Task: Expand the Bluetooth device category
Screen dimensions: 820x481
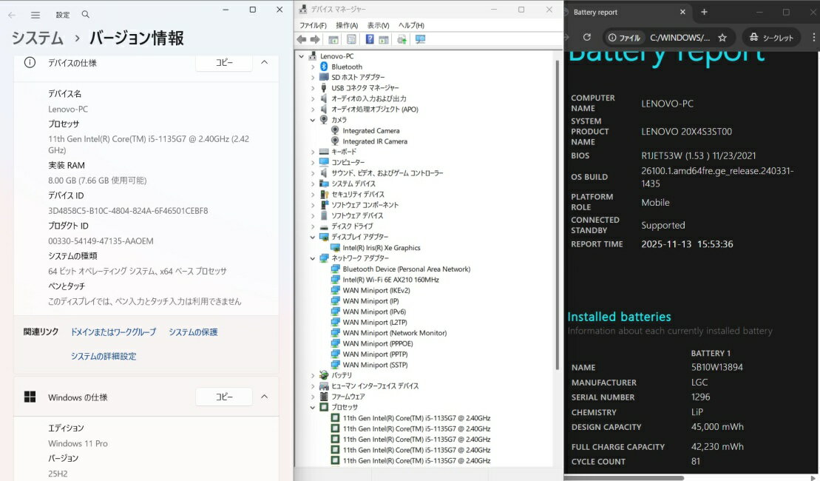Action: point(313,67)
